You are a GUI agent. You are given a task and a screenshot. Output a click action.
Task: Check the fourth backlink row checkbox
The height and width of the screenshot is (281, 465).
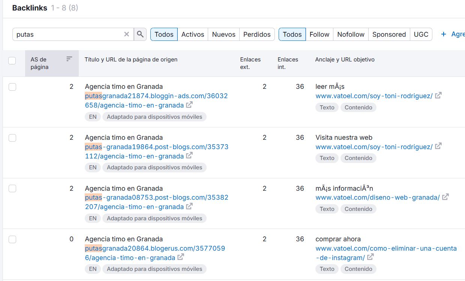point(12,239)
